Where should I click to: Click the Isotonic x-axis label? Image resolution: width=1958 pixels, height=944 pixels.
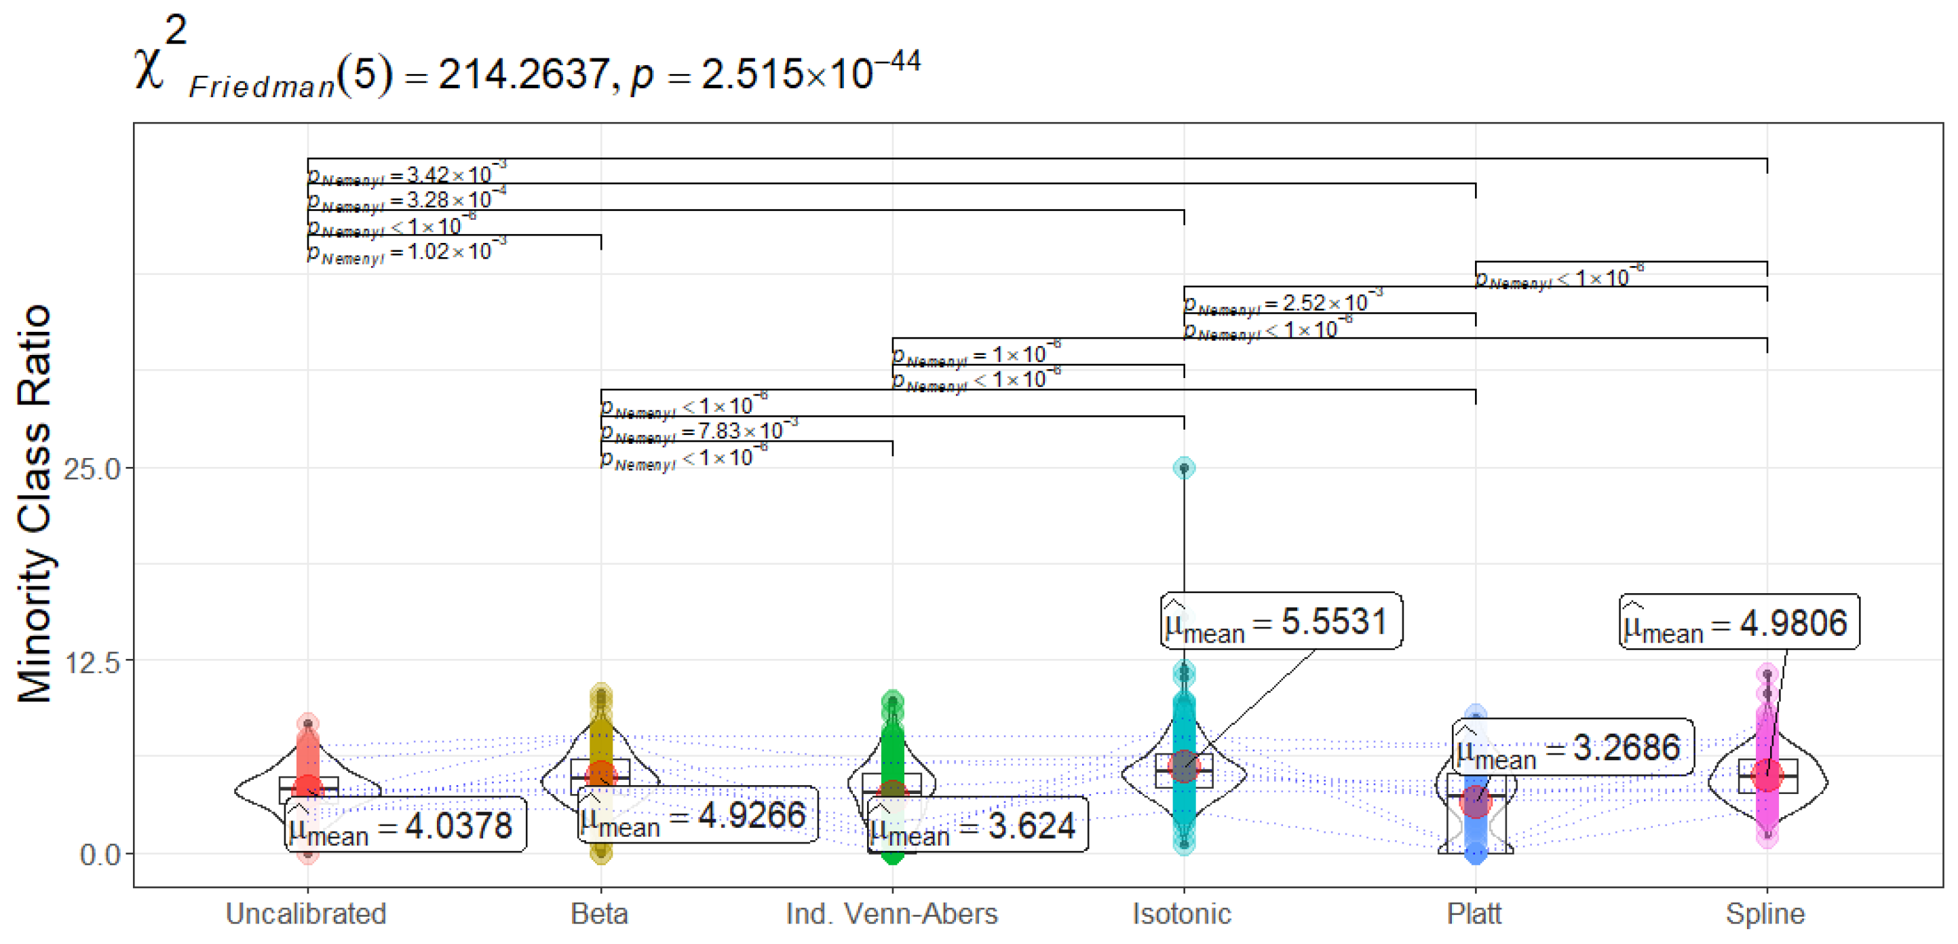1182,913
